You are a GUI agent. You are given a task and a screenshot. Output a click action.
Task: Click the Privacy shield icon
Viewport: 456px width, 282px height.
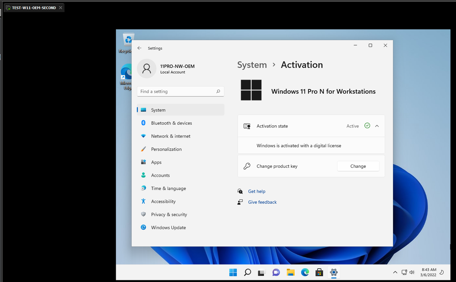(144, 214)
